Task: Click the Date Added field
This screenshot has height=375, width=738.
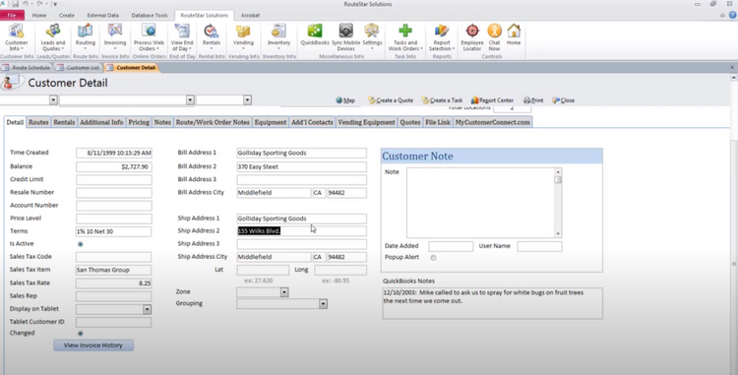Action: (451, 246)
